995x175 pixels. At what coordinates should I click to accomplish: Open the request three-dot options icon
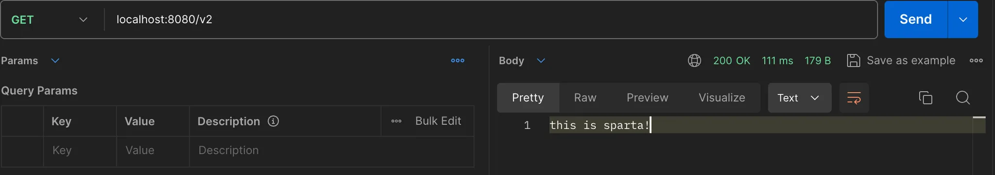click(458, 60)
